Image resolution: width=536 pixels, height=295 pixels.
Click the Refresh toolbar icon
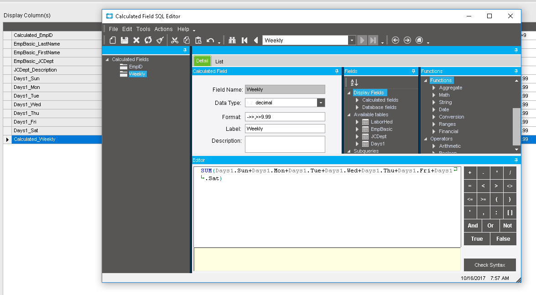(148, 40)
